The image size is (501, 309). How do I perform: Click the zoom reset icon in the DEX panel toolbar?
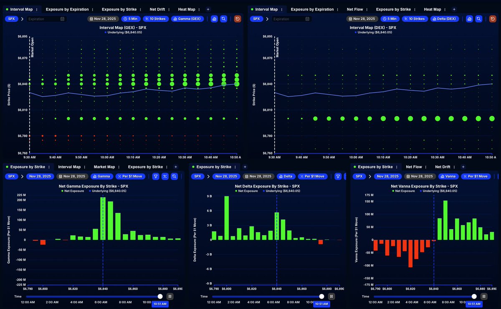pyautogui.click(x=478, y=19)
